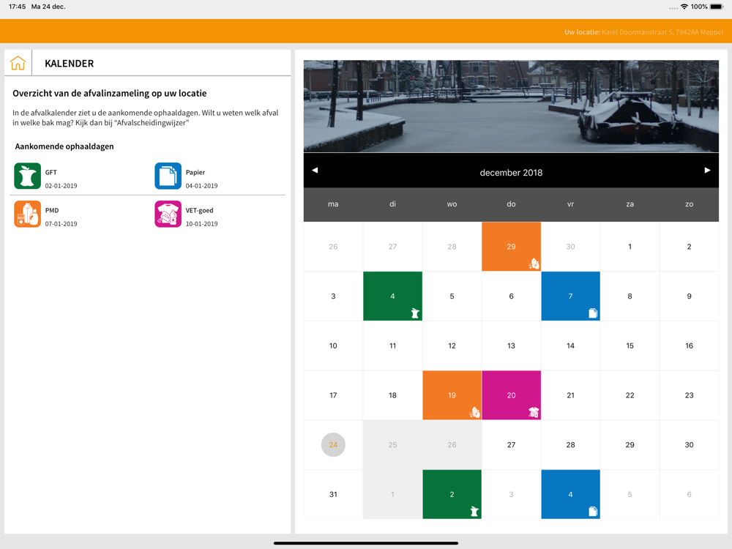Select December 25 greyed cell

click(x=392, y=445)
